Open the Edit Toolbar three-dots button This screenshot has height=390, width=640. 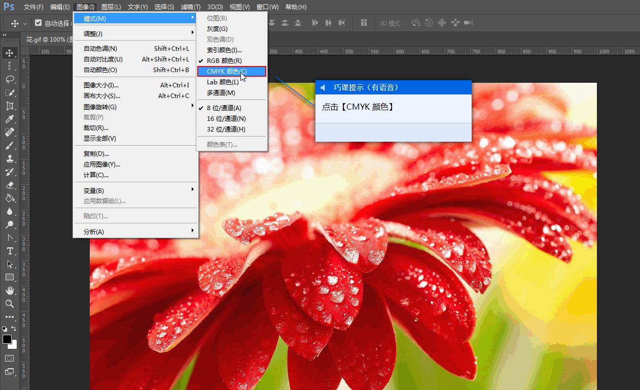[10, 317]
